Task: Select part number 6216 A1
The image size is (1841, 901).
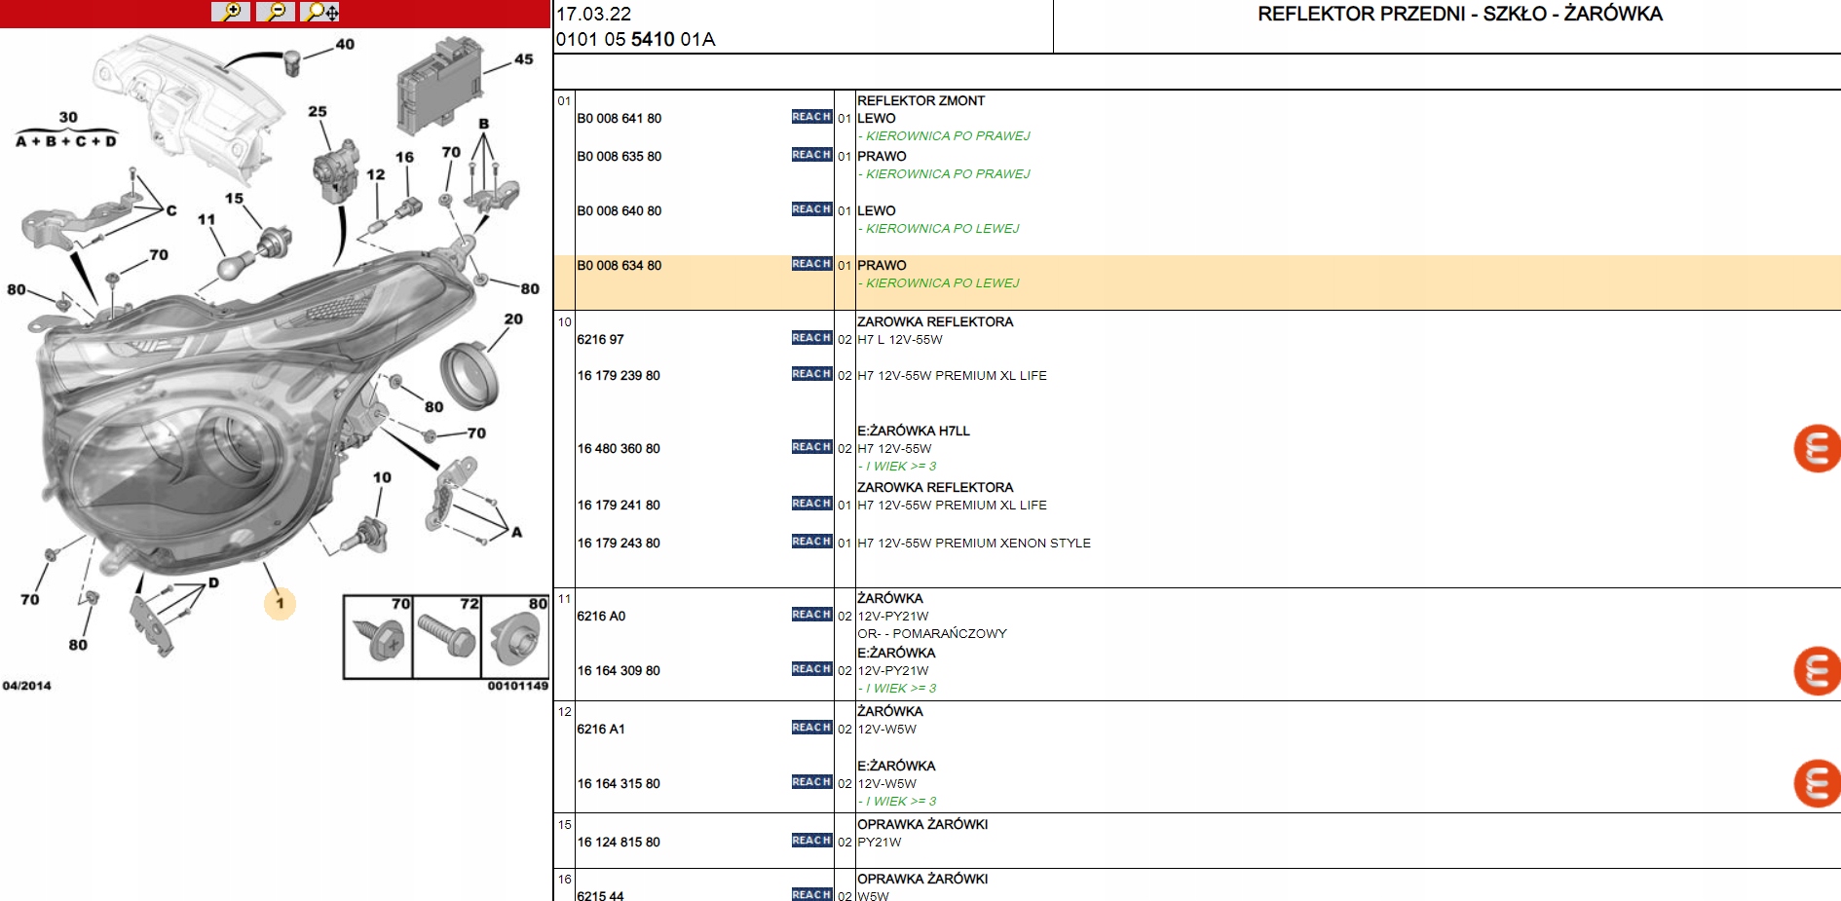Action: click(x=601, y=730)
